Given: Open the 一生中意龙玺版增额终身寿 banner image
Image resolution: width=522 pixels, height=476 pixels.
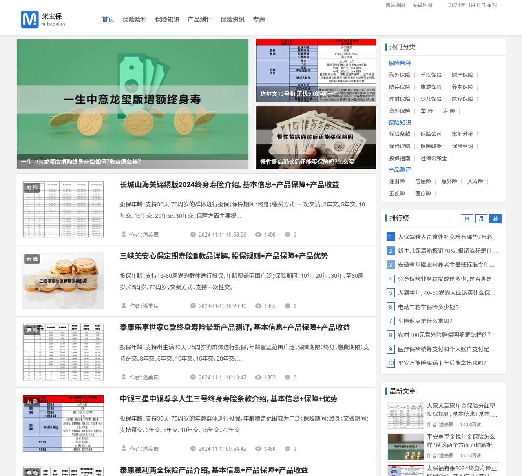Looking at the screenshot, I should pyautogui.click(x=133, y=104).
